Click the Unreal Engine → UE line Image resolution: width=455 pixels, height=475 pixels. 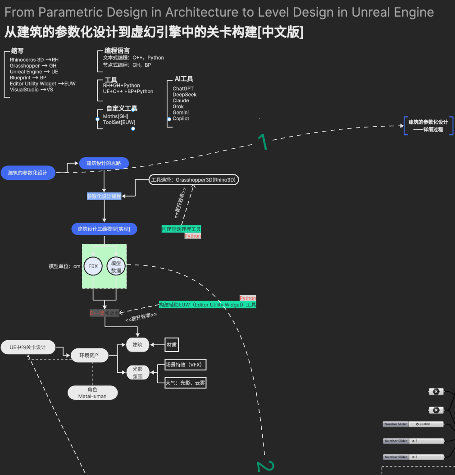tap(34, 72)
